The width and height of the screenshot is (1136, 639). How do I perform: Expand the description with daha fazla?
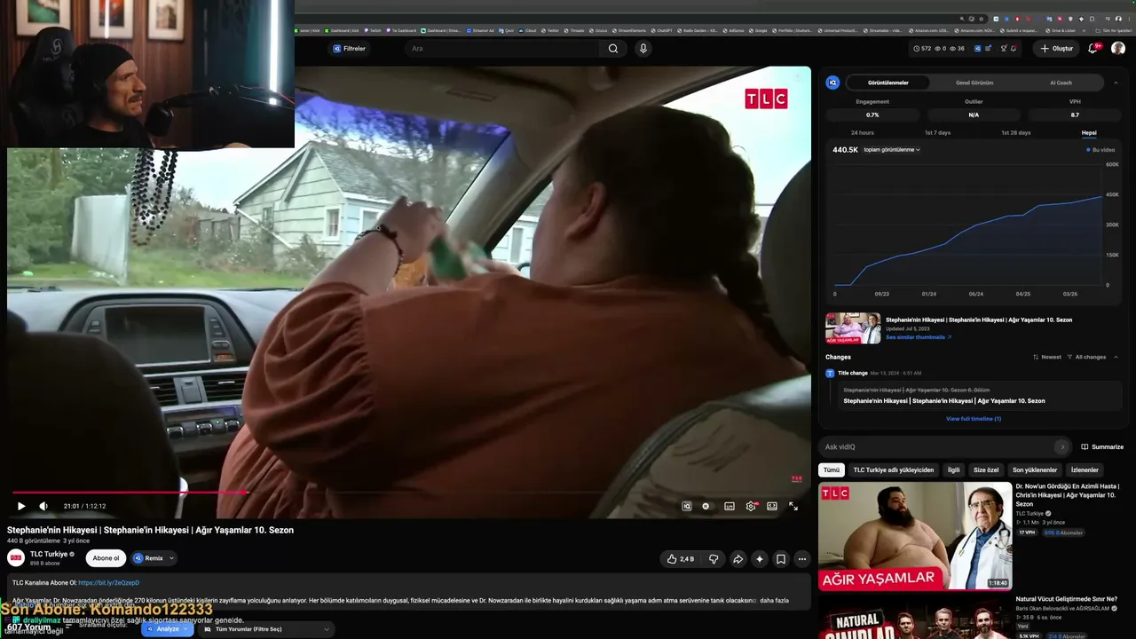tap(774, 601)
